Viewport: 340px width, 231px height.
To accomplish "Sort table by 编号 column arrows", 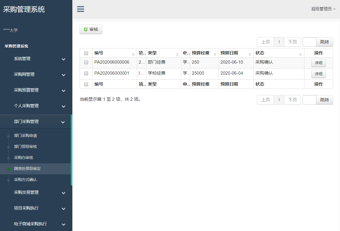I will tap(133, 54).
